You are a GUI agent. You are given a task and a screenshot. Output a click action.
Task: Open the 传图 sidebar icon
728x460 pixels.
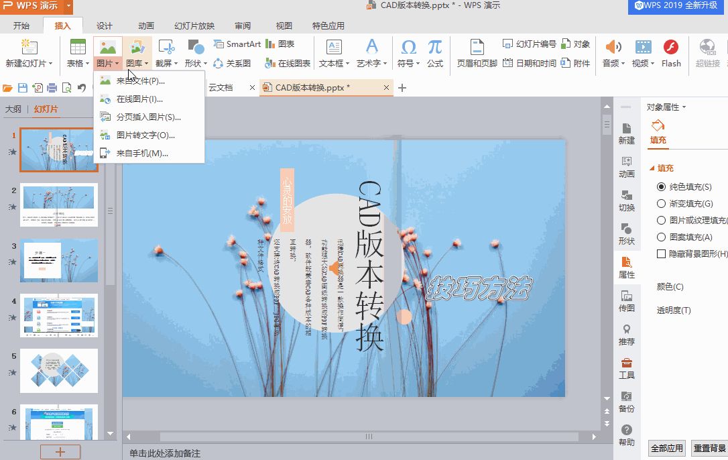point(626,301)
